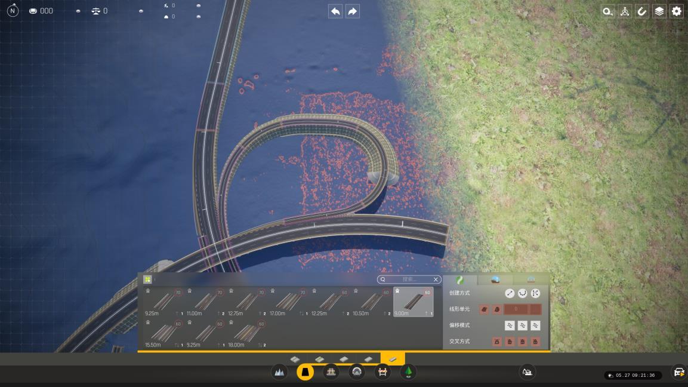
Task: Click the date and time display
Action: point(633,375)
